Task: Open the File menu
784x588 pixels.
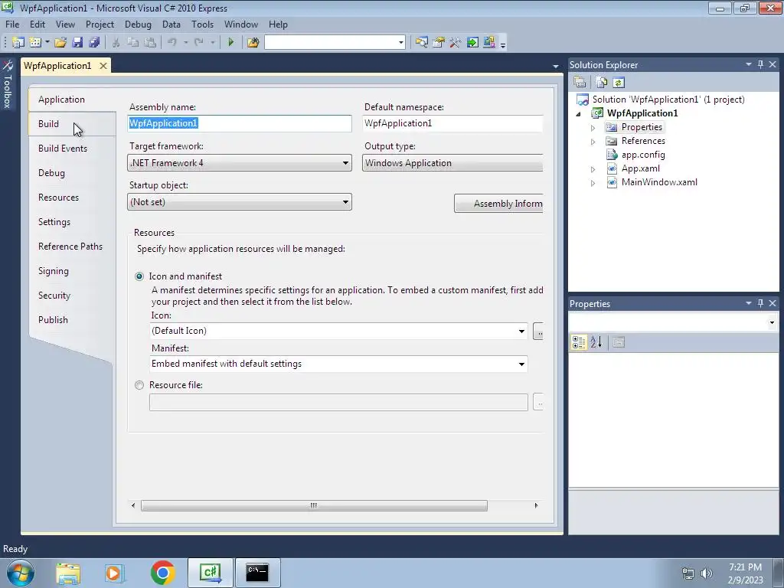Action: [x=12, y=24]
